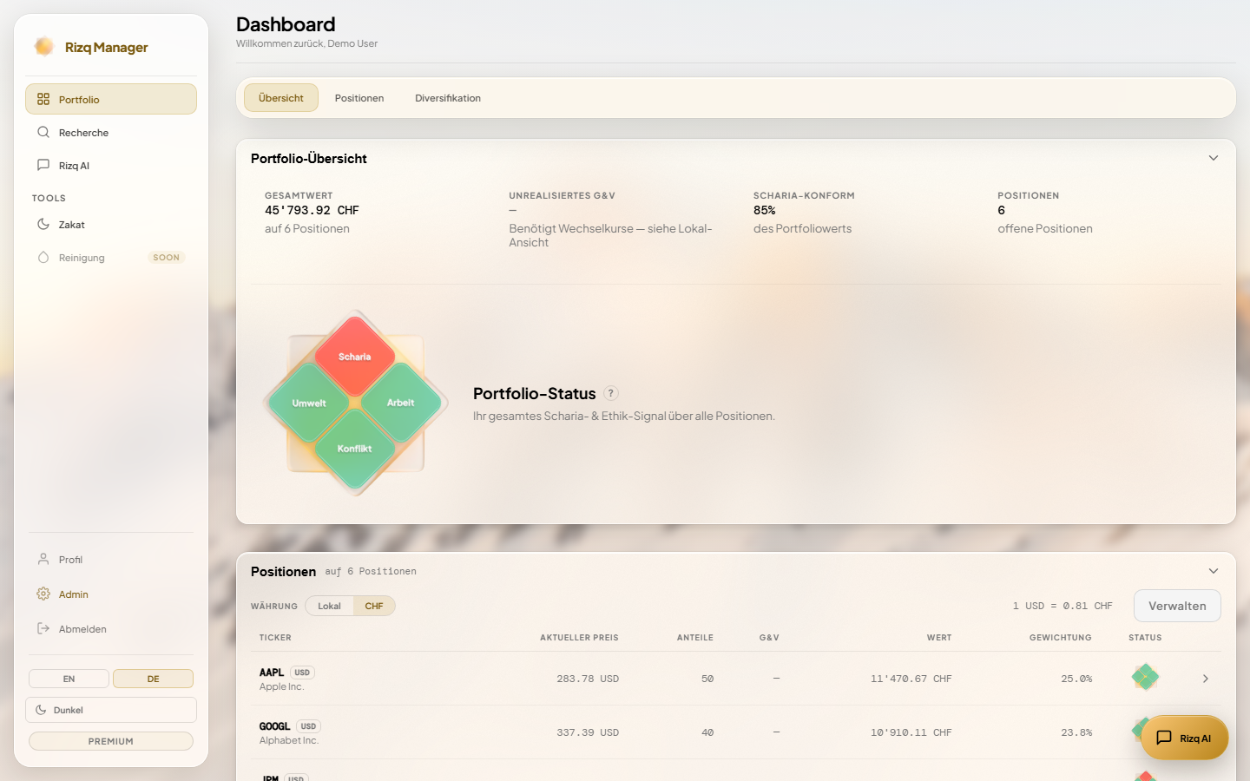Screen dimensions: 1250x781
Task: Click the 45'793.92 CHF total value
Action: tap(312, 210)
